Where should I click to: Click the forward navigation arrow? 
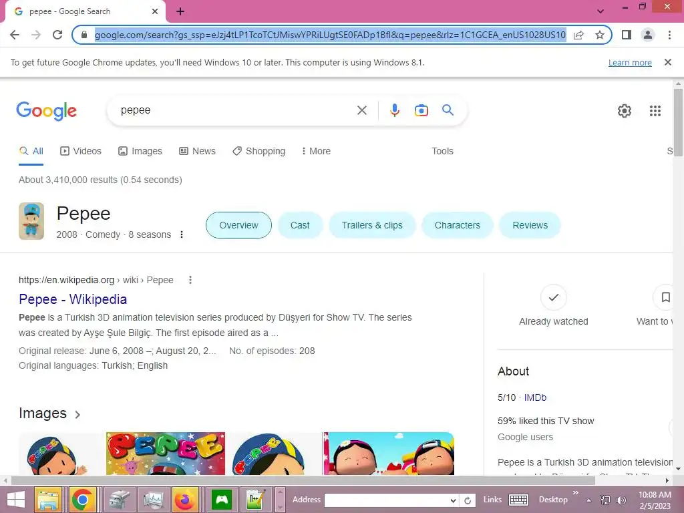[36, 35]
